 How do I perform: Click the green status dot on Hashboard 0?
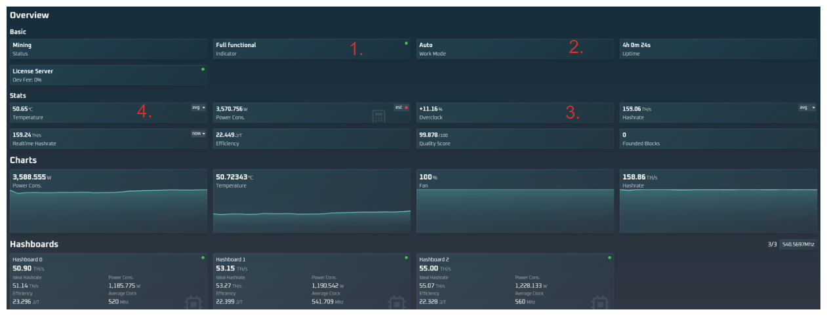click(203, 258)
